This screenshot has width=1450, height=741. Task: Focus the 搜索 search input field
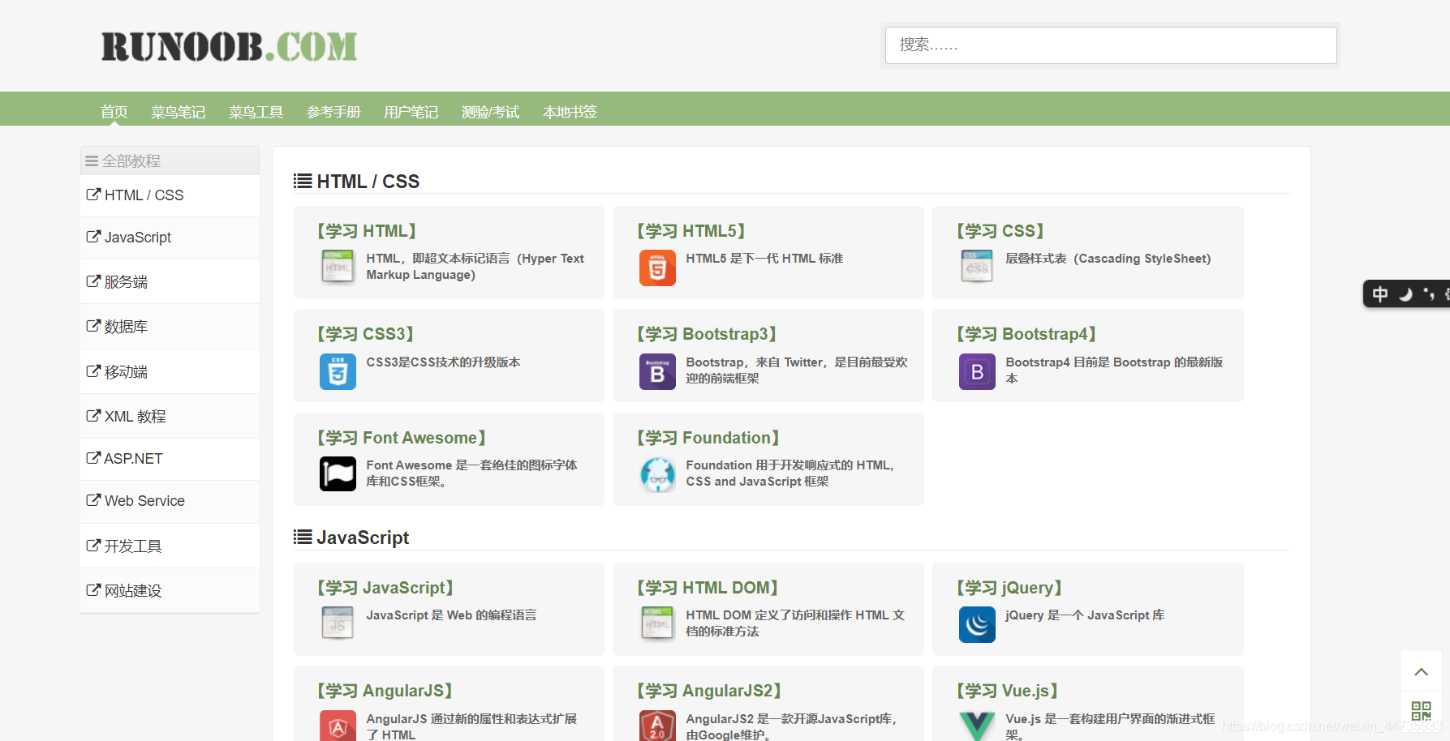[1111, 45]
